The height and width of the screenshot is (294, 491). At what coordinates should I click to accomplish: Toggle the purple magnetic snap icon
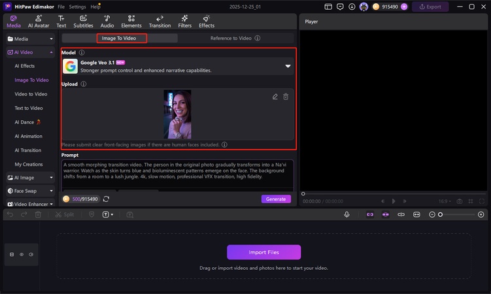click(386, 214)
